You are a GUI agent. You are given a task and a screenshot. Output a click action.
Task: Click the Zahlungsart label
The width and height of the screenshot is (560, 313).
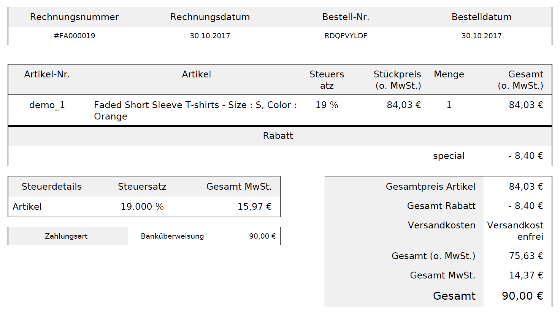66,236
